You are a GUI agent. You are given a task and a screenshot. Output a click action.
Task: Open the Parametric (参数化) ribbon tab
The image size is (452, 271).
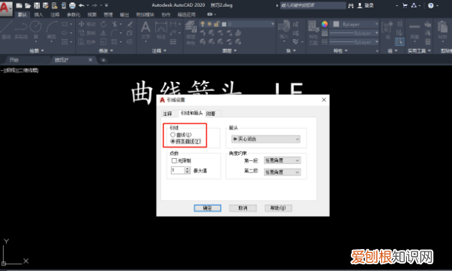click(74, 14)
